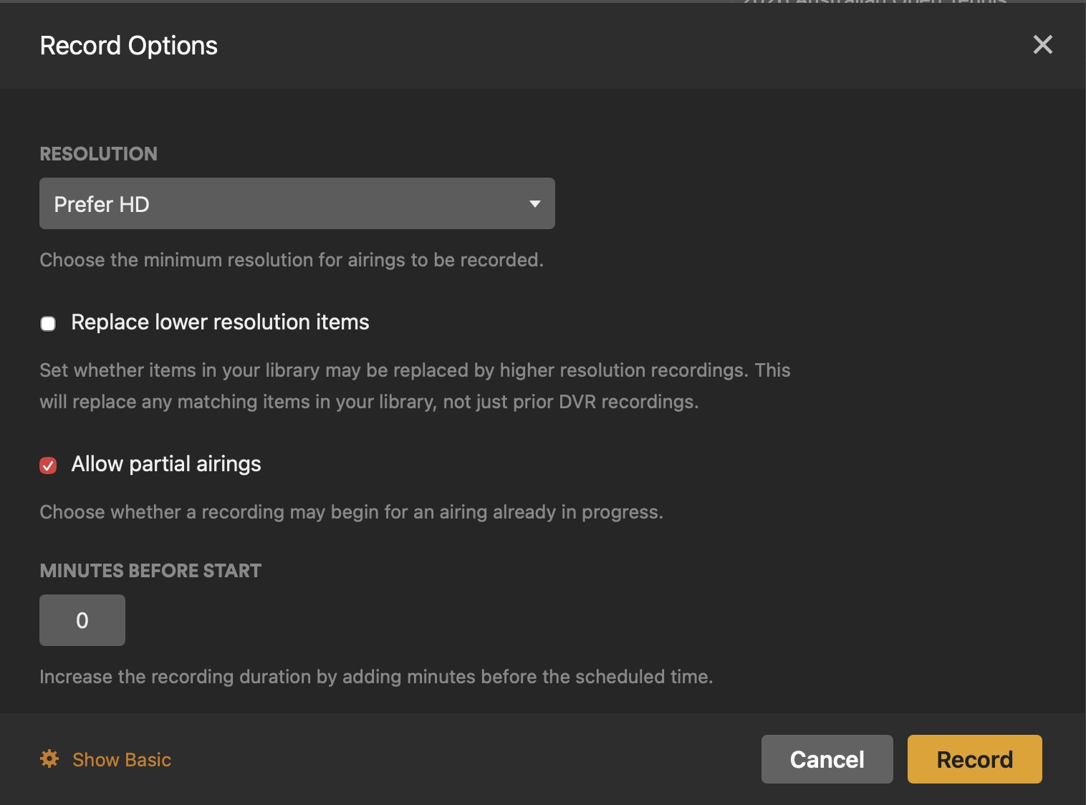The image size is (1086, 805).
Task: Click the Record Options dialog title
Action: pyautogui.click(x=129, y=46)
